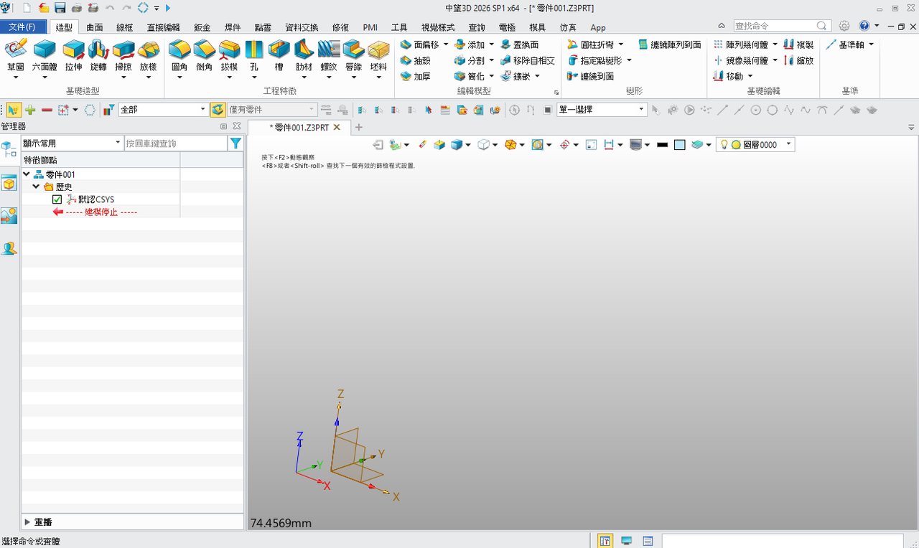Click the 螺紋 thread tool

(x=328, y=56)
